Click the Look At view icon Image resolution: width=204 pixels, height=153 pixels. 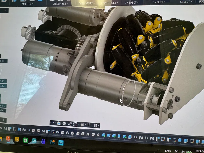coord(59,123)
